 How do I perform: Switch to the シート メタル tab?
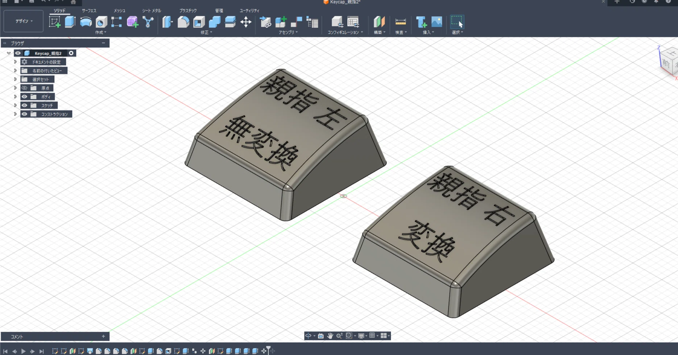(151, 11)
